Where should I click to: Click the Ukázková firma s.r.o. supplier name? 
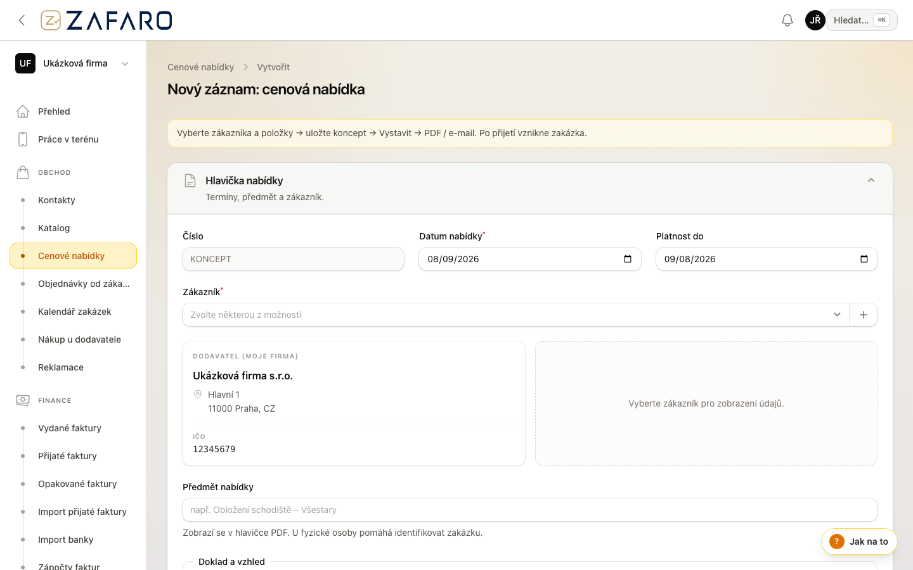243,376
